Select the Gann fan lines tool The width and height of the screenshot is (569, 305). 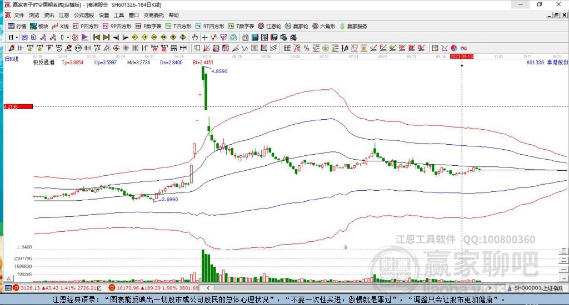[x=207, y=48]
